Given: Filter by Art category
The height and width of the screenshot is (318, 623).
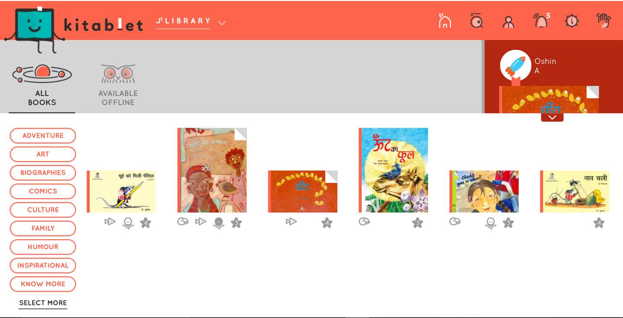Looking at the screenshot, I should 43,154.
